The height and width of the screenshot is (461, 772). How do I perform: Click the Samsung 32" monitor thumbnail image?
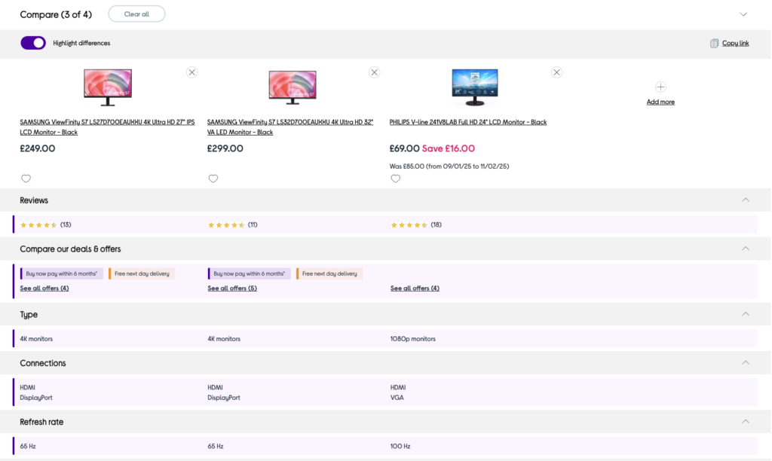(x=293, y=87)
